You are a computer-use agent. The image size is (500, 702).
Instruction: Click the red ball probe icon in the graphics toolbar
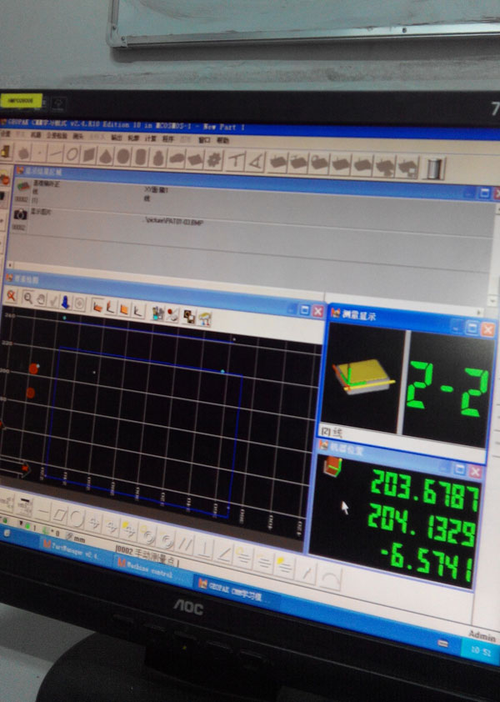click(172, 314)
